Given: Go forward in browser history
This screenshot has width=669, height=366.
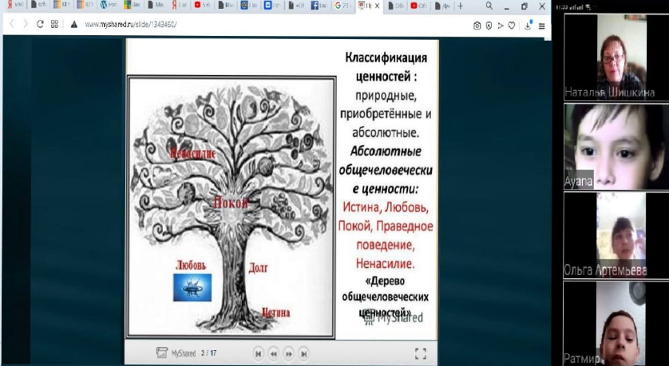Looking at the screenshot, I should [x=25, y=24].
